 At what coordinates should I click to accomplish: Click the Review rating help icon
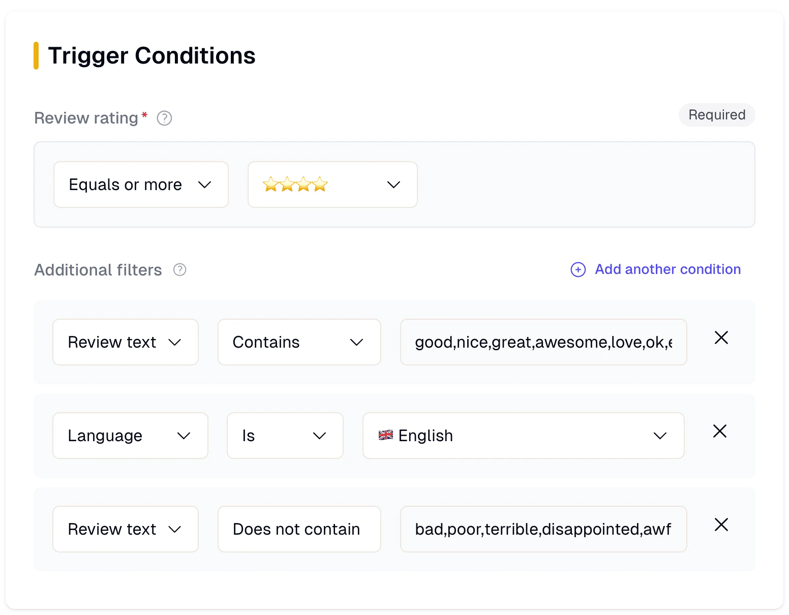pos(164,118)
